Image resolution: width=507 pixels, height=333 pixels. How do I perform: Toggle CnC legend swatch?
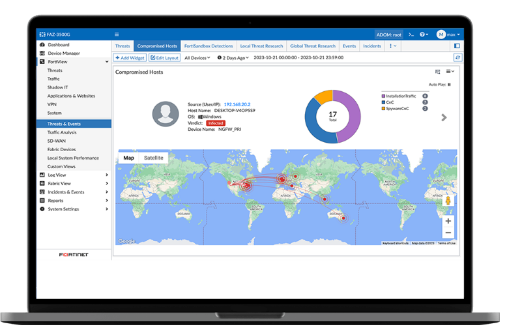(x=383, y=102)
